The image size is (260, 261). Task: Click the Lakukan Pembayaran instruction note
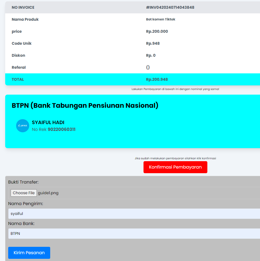[x=175, y=89]
